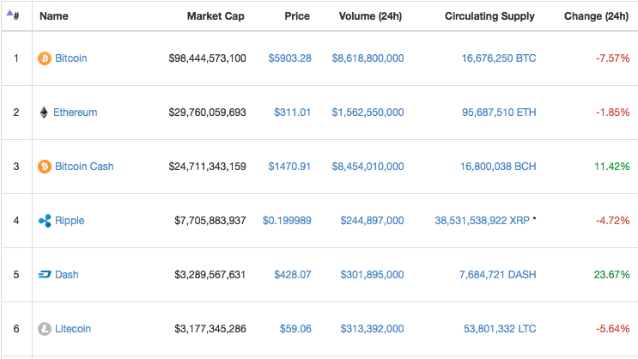
Task: Click rank number 5 in Dash row
Action: click(16, 275)
